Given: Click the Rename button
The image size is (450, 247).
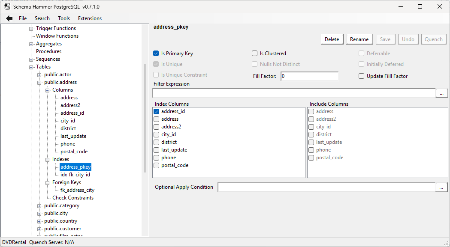Looking at the screenshot, I should click(359, 39).
